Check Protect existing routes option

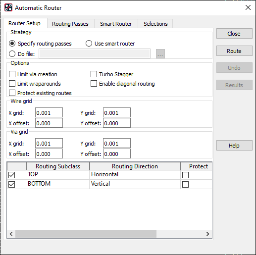(x=12, y=93)
